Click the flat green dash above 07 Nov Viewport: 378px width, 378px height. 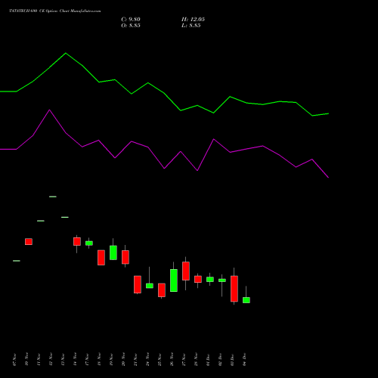click(17, 261)
